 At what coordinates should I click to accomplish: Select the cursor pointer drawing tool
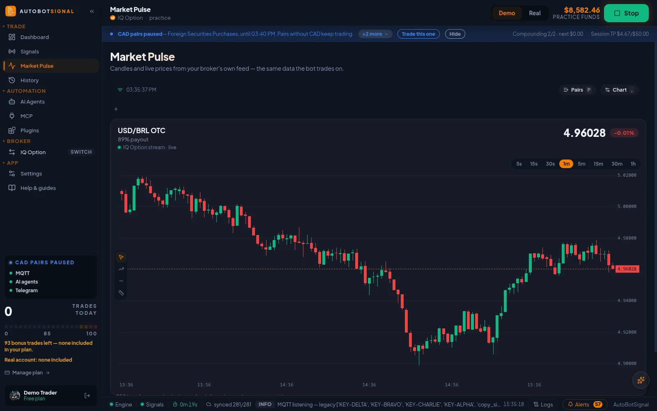pyautogui.click(x=121, y=257)
